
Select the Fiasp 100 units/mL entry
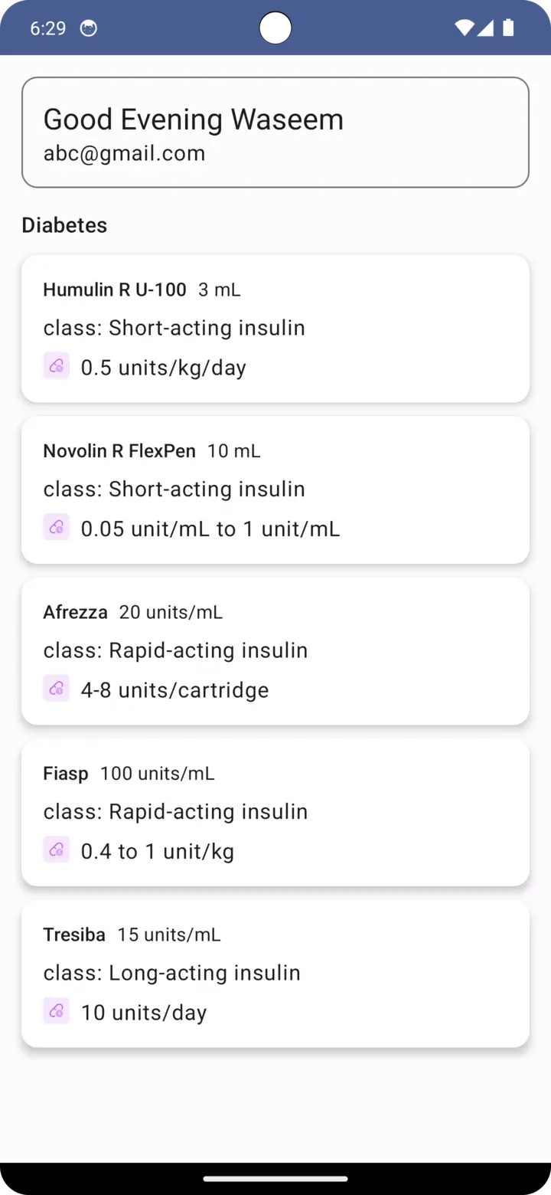[x=275, y=812]
